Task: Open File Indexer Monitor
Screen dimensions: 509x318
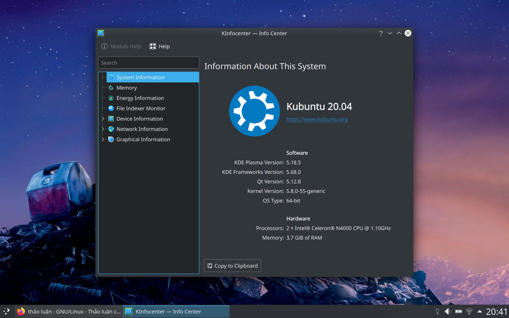Action: pyautogui.click(x=153, y=108)
